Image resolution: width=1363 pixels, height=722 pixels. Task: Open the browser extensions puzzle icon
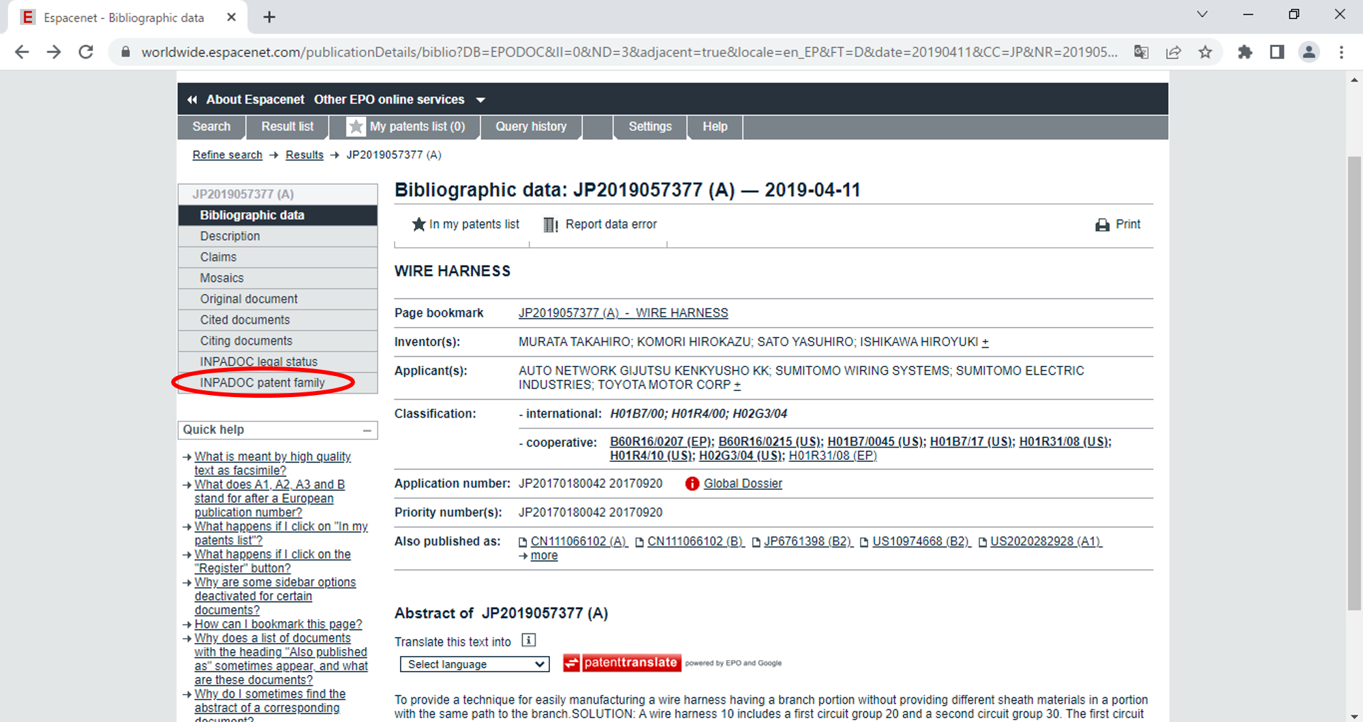coord(1245,52)
